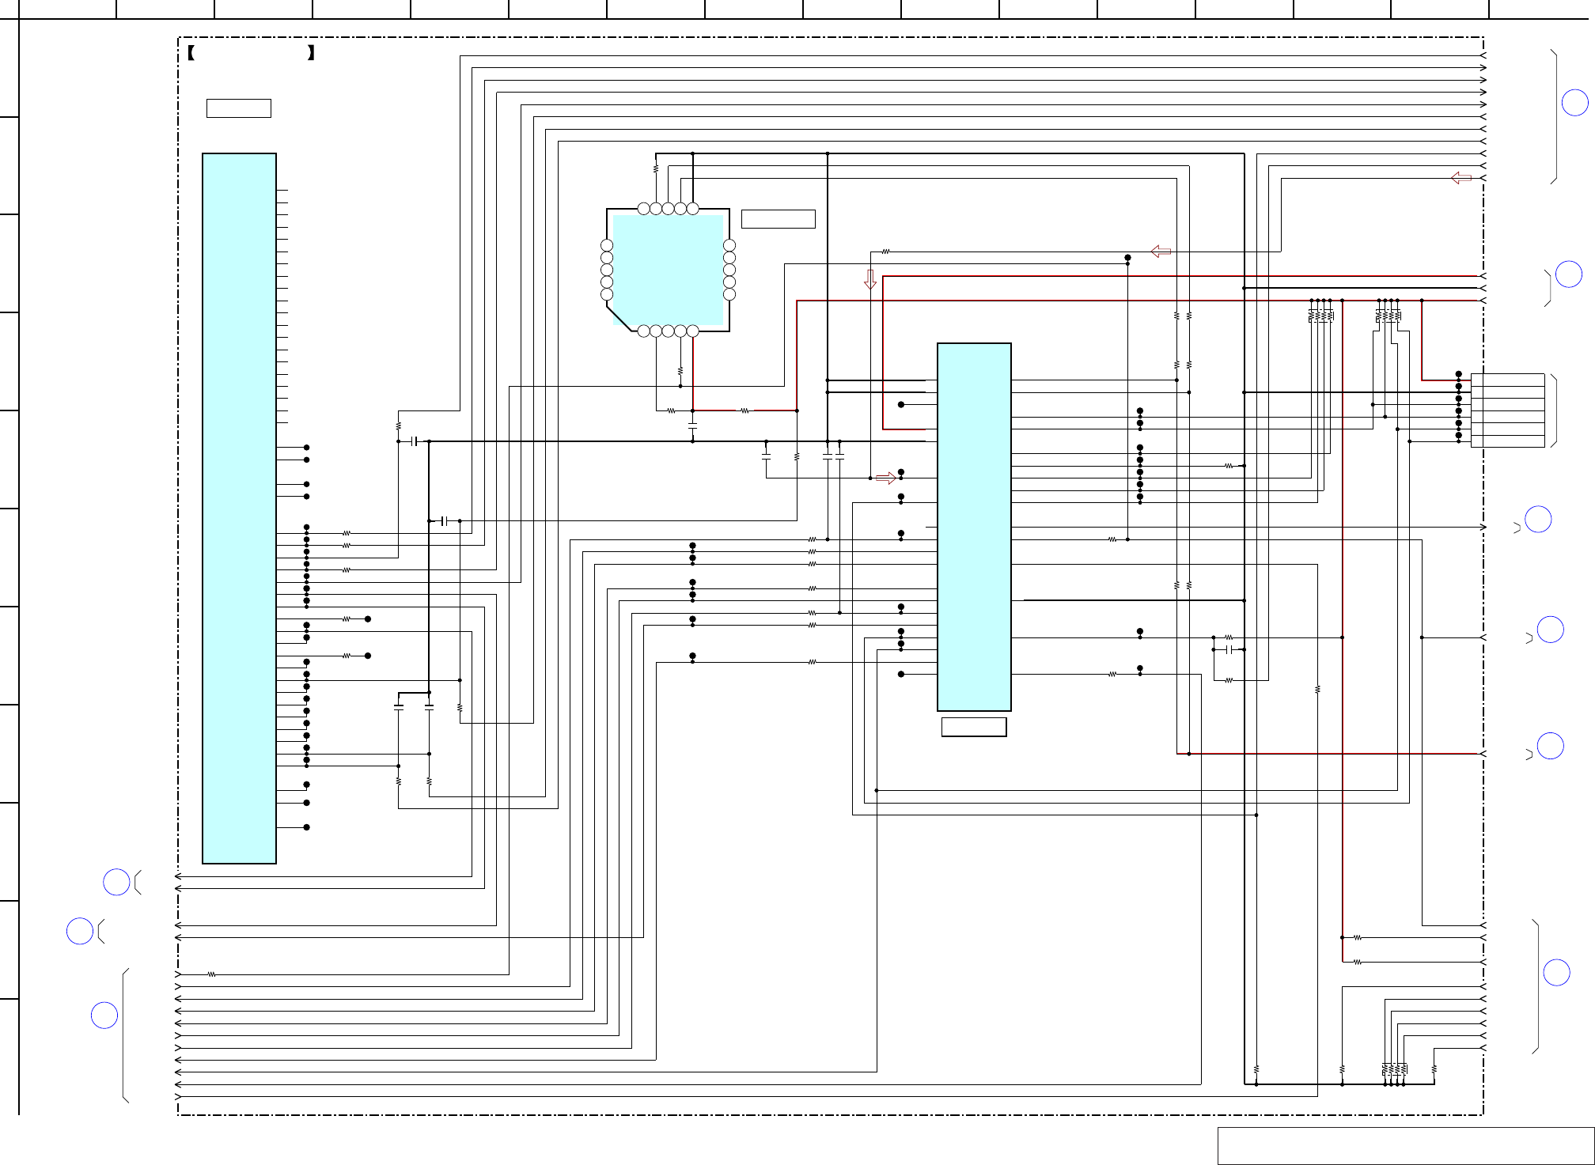Select the tall cyan IC block on the left
This screenshot has height=1165, width=1595.
239,508
